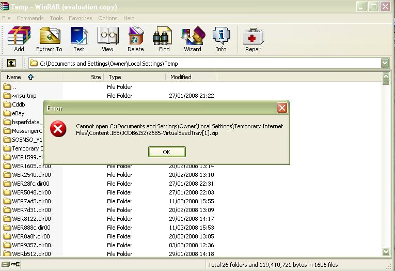Open the Wizard toolbar icon
The image size is (395, 271).
coord(193,36)
